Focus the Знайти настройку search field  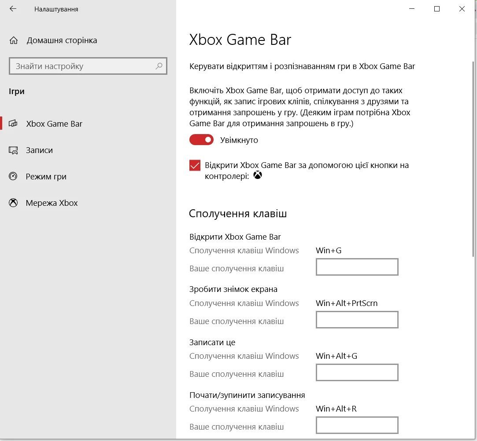pos(88,66)
